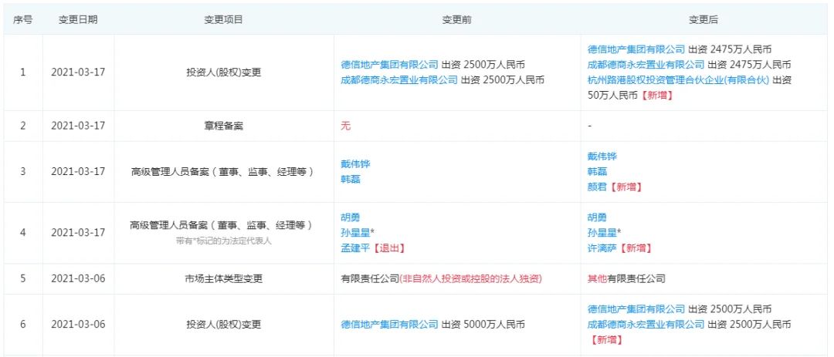Image resolution: width=834 pixels, height=357 pixels.
Task: Select the 章程备案 cell
Action: point(224,126)
